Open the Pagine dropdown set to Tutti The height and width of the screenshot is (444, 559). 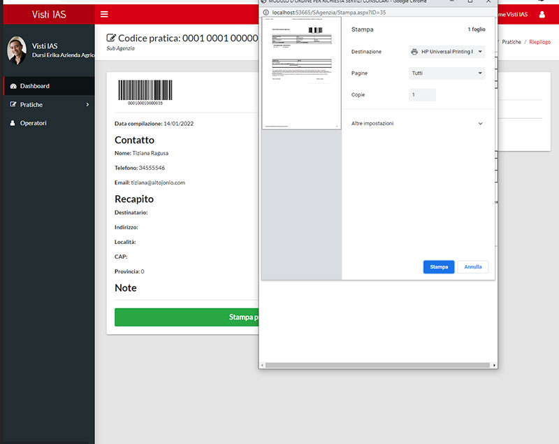click(x=447, y=73)
